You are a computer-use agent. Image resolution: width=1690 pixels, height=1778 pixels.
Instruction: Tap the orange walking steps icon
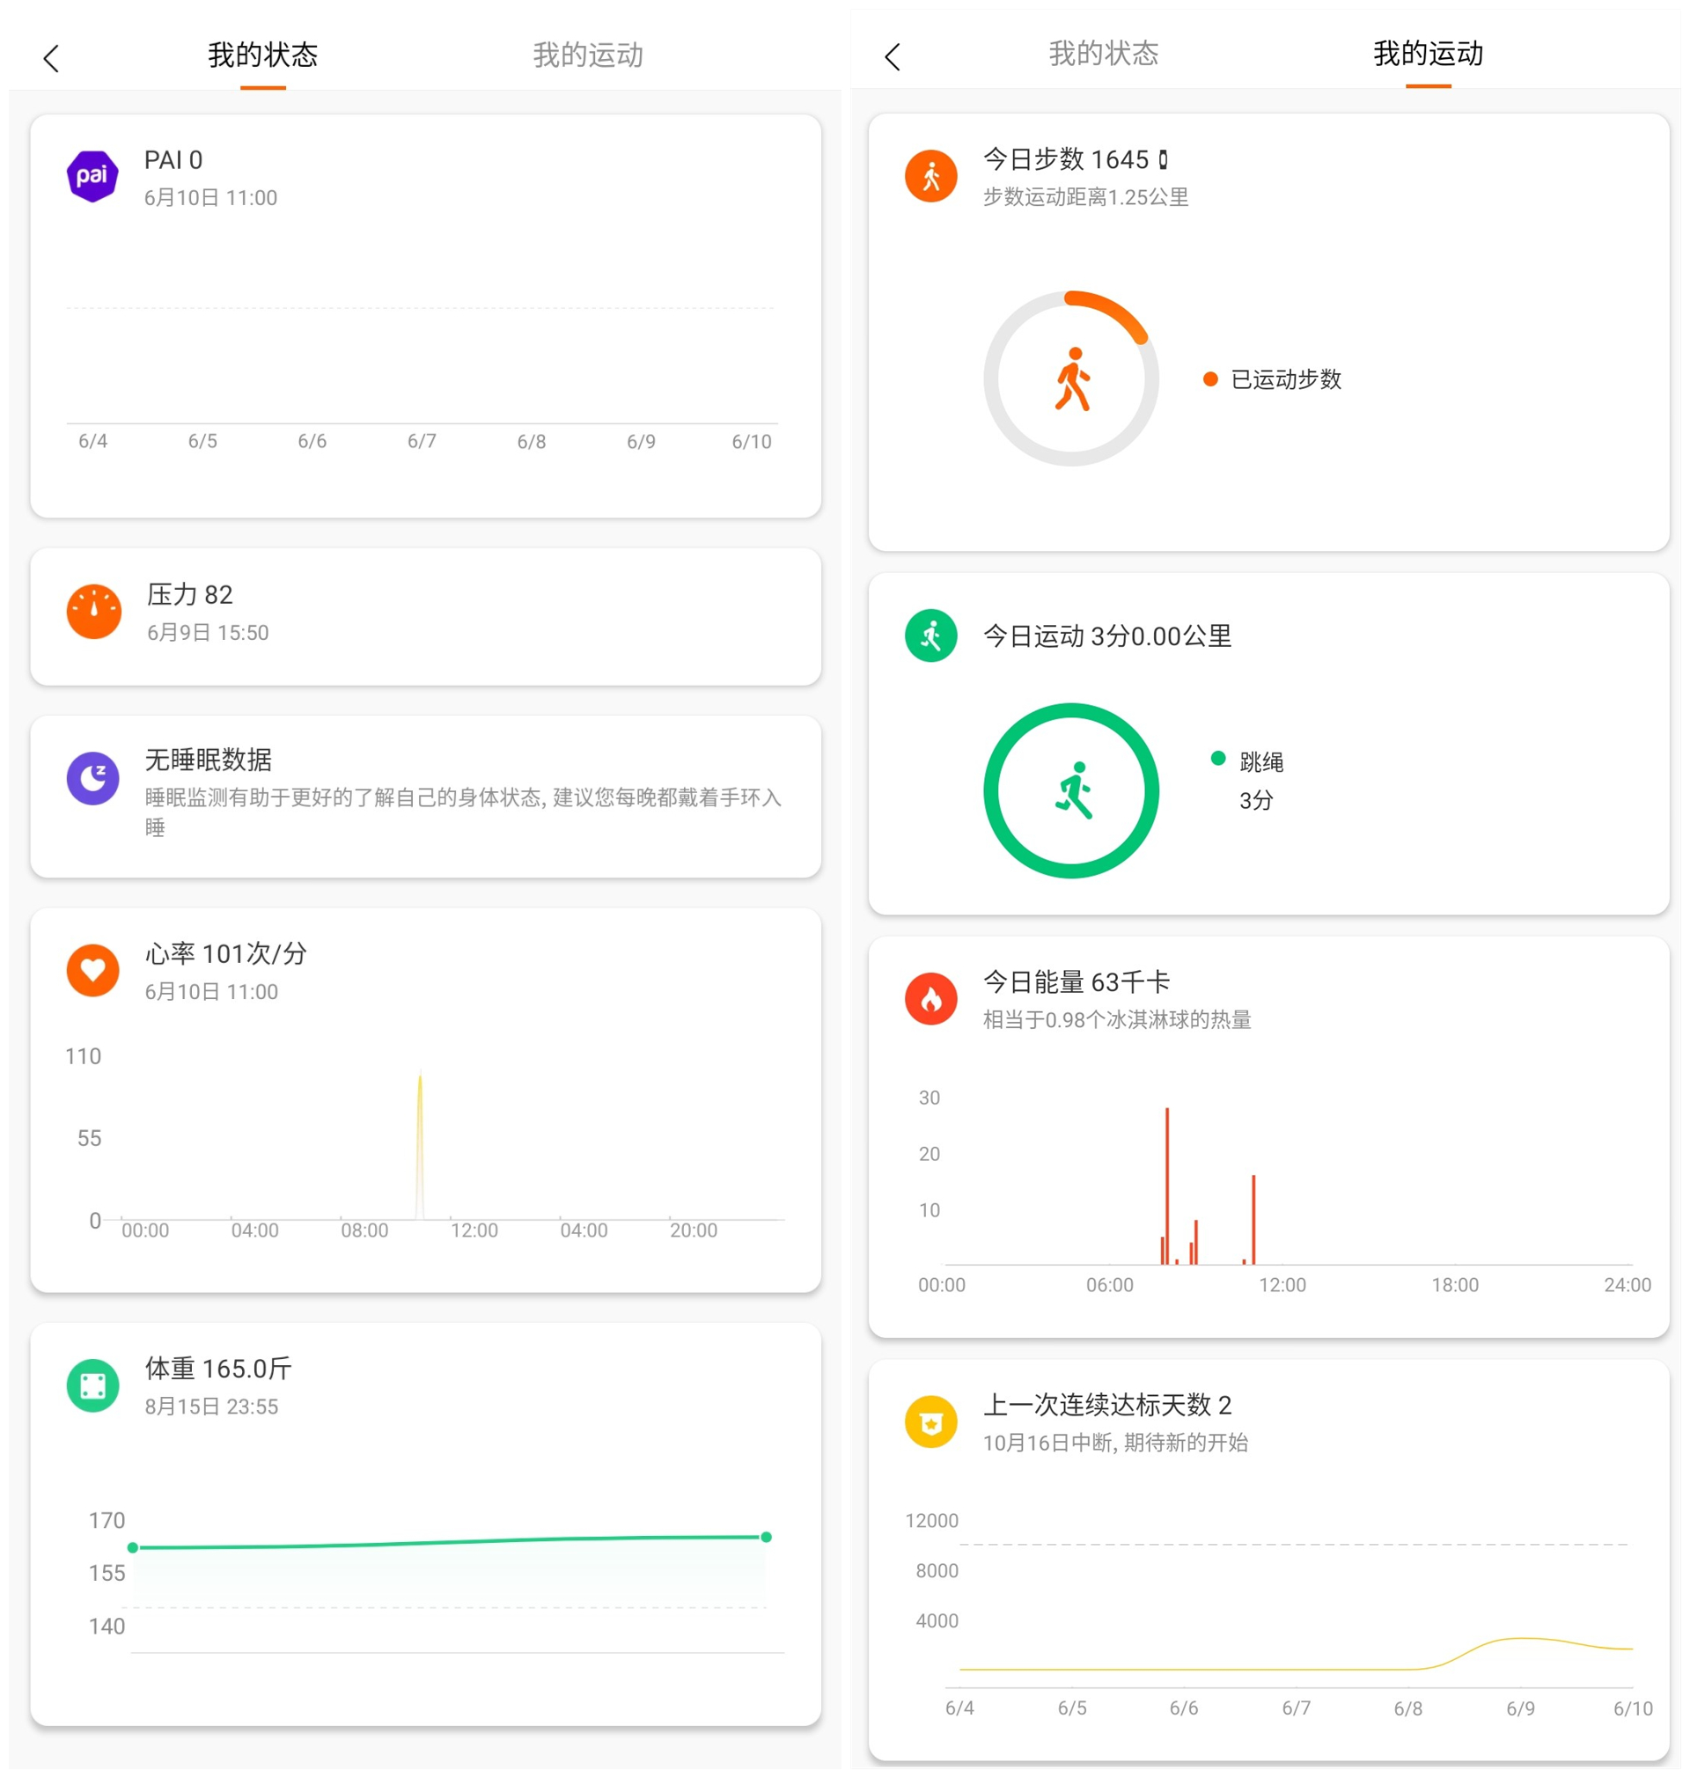coord(930,176)
